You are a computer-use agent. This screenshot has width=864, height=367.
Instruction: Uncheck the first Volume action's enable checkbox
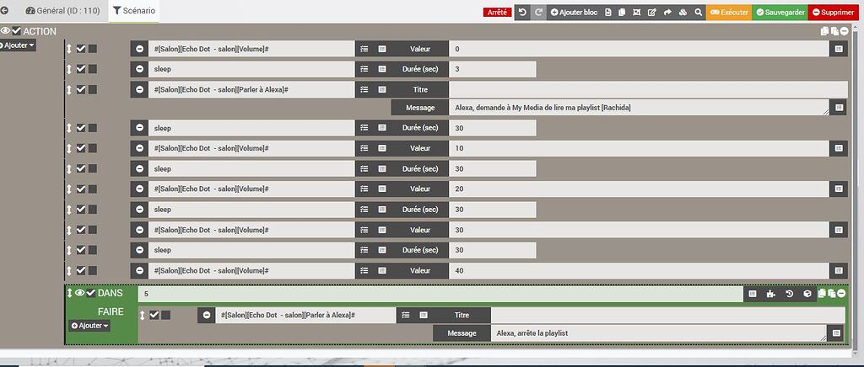(x=81, y=50)
